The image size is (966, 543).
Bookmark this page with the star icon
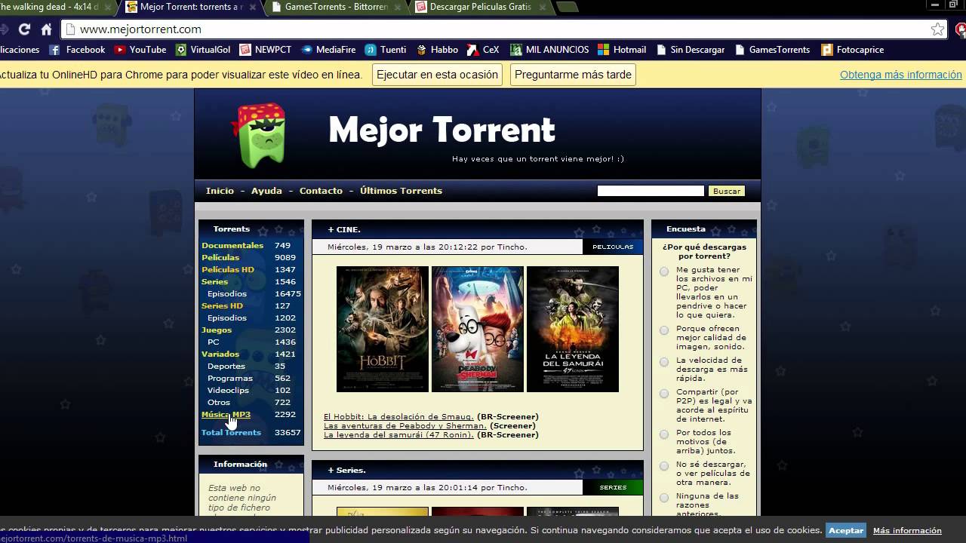click(937, 29)
